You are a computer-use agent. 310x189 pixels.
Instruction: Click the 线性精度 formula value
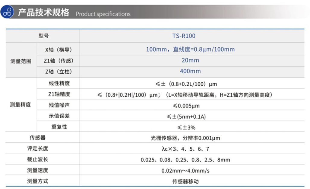coord(190,84)
